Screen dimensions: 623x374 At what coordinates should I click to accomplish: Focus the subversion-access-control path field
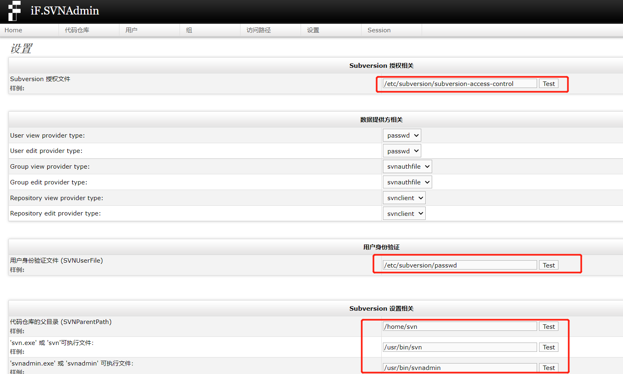tap(460, 84)
